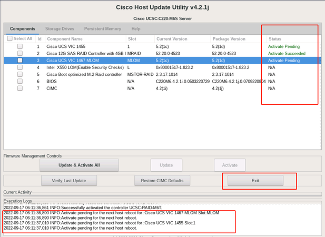Tick the Select All checkbox
Screen dimensions: 325x237
coord(9,38)
